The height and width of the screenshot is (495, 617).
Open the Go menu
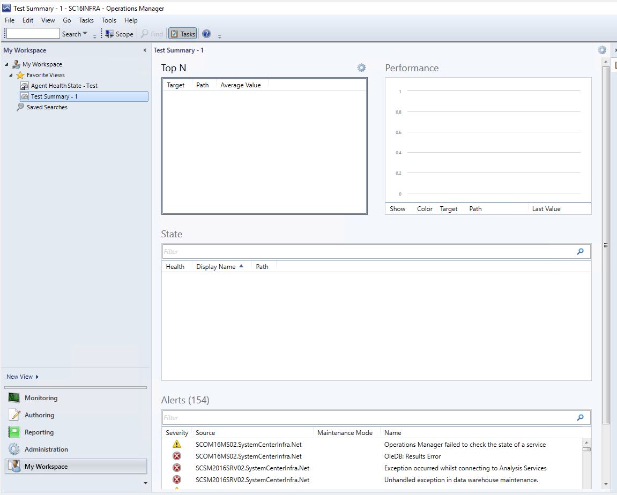coord(67,20)
